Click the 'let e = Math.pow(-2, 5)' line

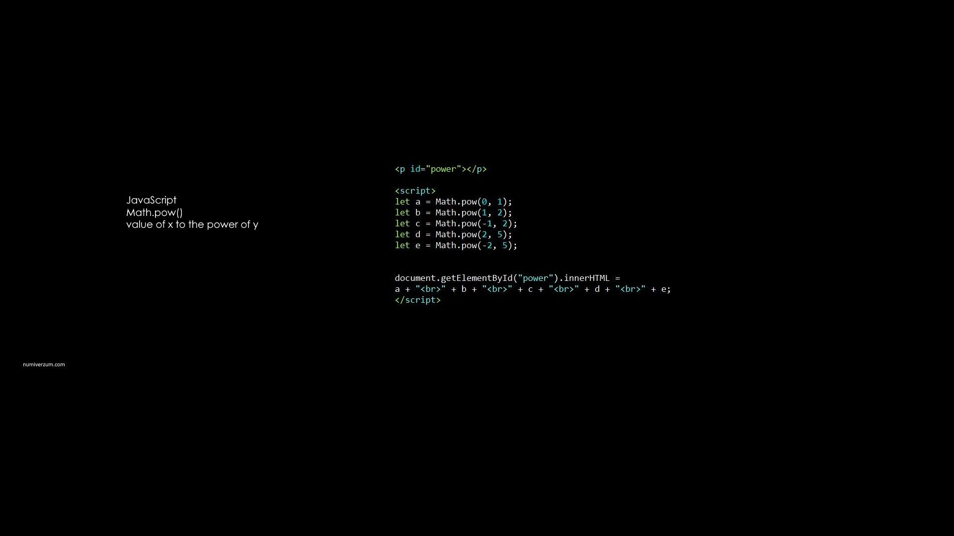tap(456, 245)
